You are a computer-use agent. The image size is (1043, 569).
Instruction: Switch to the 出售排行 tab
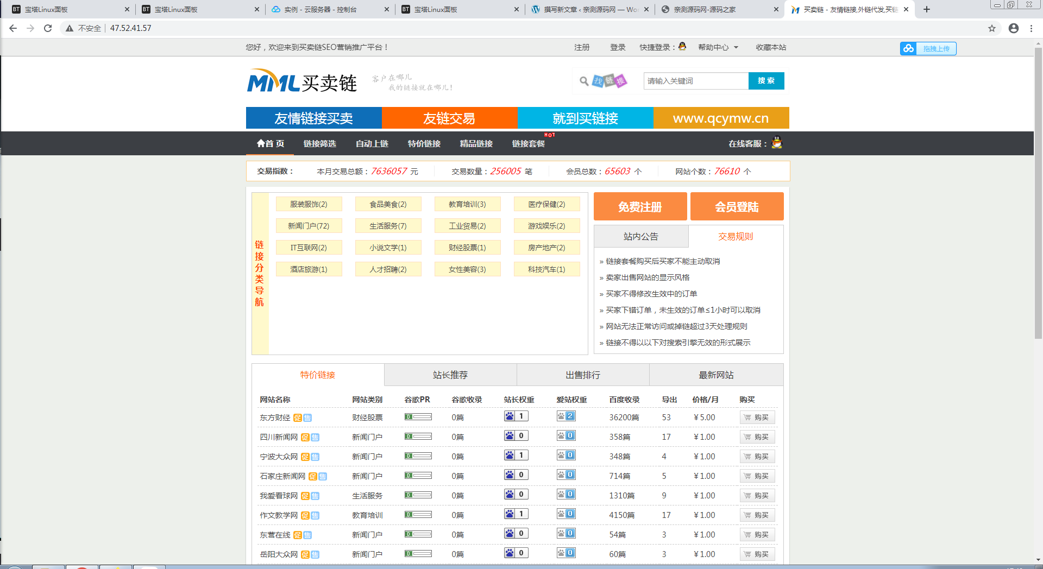pyautogui.click(x=583, y=375)
